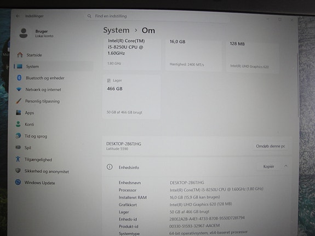315x236 pixels.
Task: Open the Bruger Lokal konto profile
Action: [36, 33]
